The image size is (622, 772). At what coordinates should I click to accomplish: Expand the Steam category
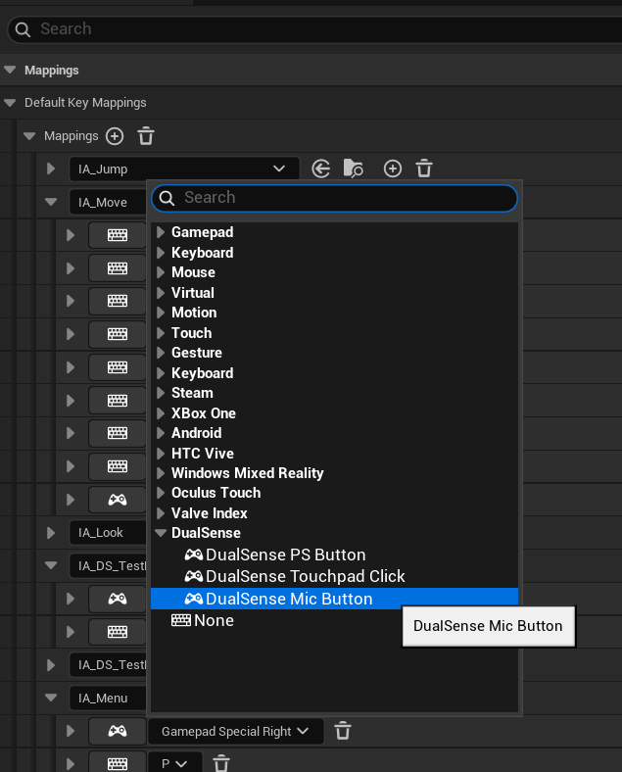[161, 393]
